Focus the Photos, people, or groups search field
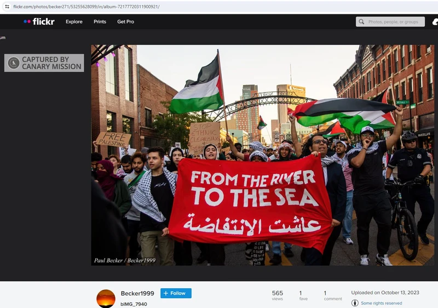The width and height of the screenshot is (438, 308). (394, 22)
